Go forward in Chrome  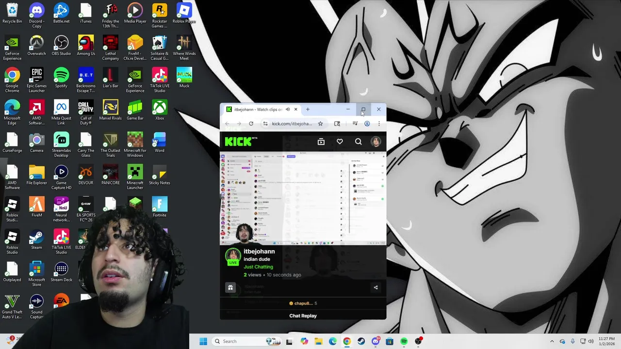pos(239,124)
